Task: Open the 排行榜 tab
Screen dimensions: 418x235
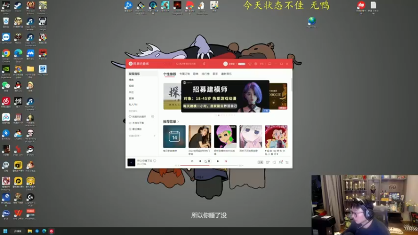Action: click(x=205, y=74)
